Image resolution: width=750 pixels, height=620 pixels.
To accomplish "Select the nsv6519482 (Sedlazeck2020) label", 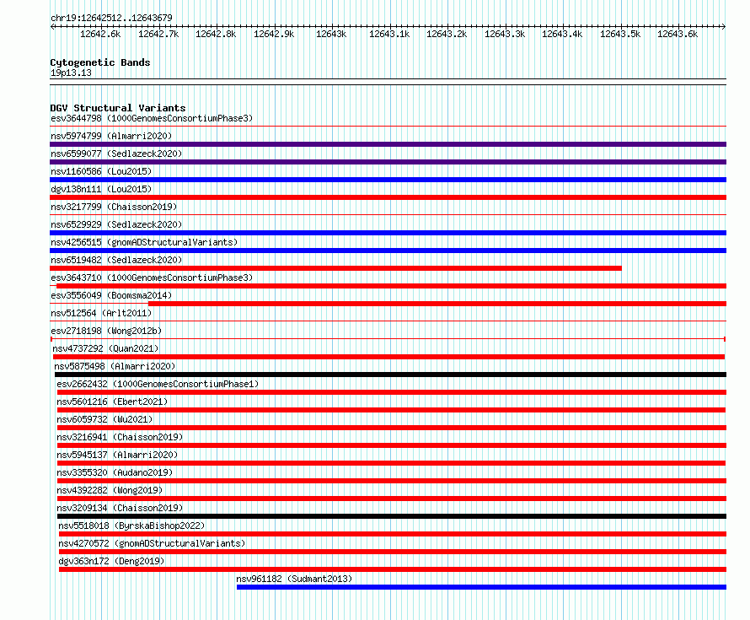I will pyautogui.click(x=116, y=260).
